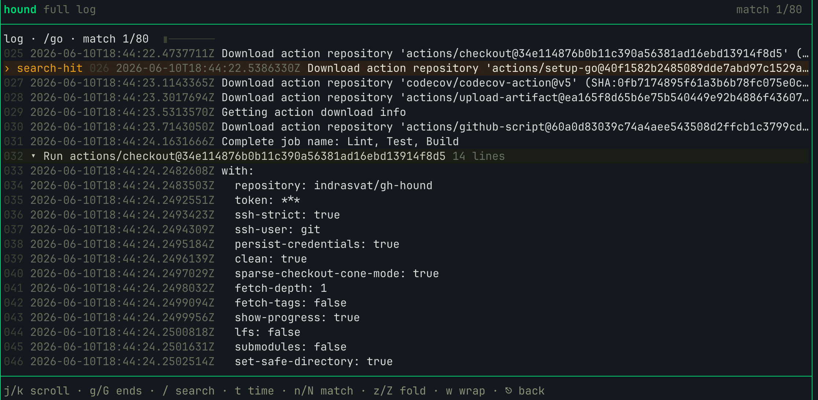Select line 025 checkout download entry
The width and height of the screenshot is (818, 400).
[406, 54]
